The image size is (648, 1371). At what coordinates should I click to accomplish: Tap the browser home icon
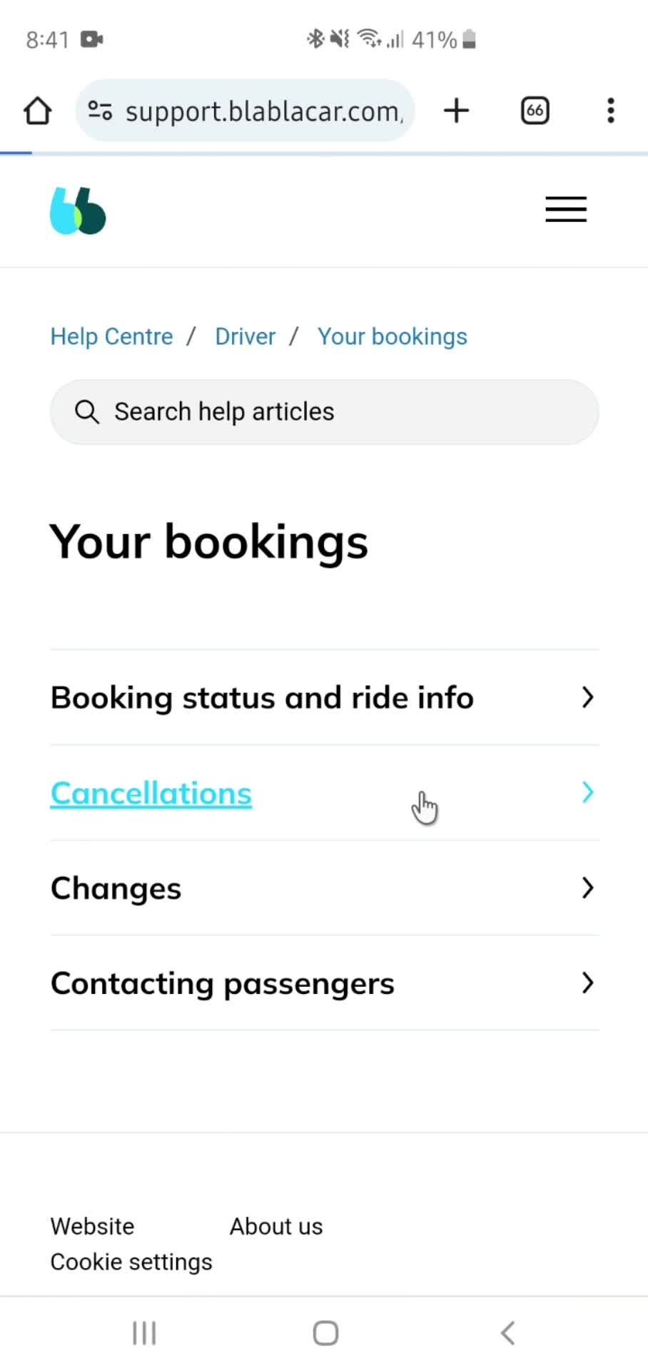[x=37, y=111]
